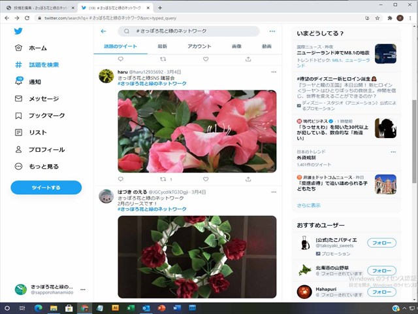The width and height of the screenshot is (418, 314).
Task: Reply to haru's flower tweet
Action: pos(121,179)
